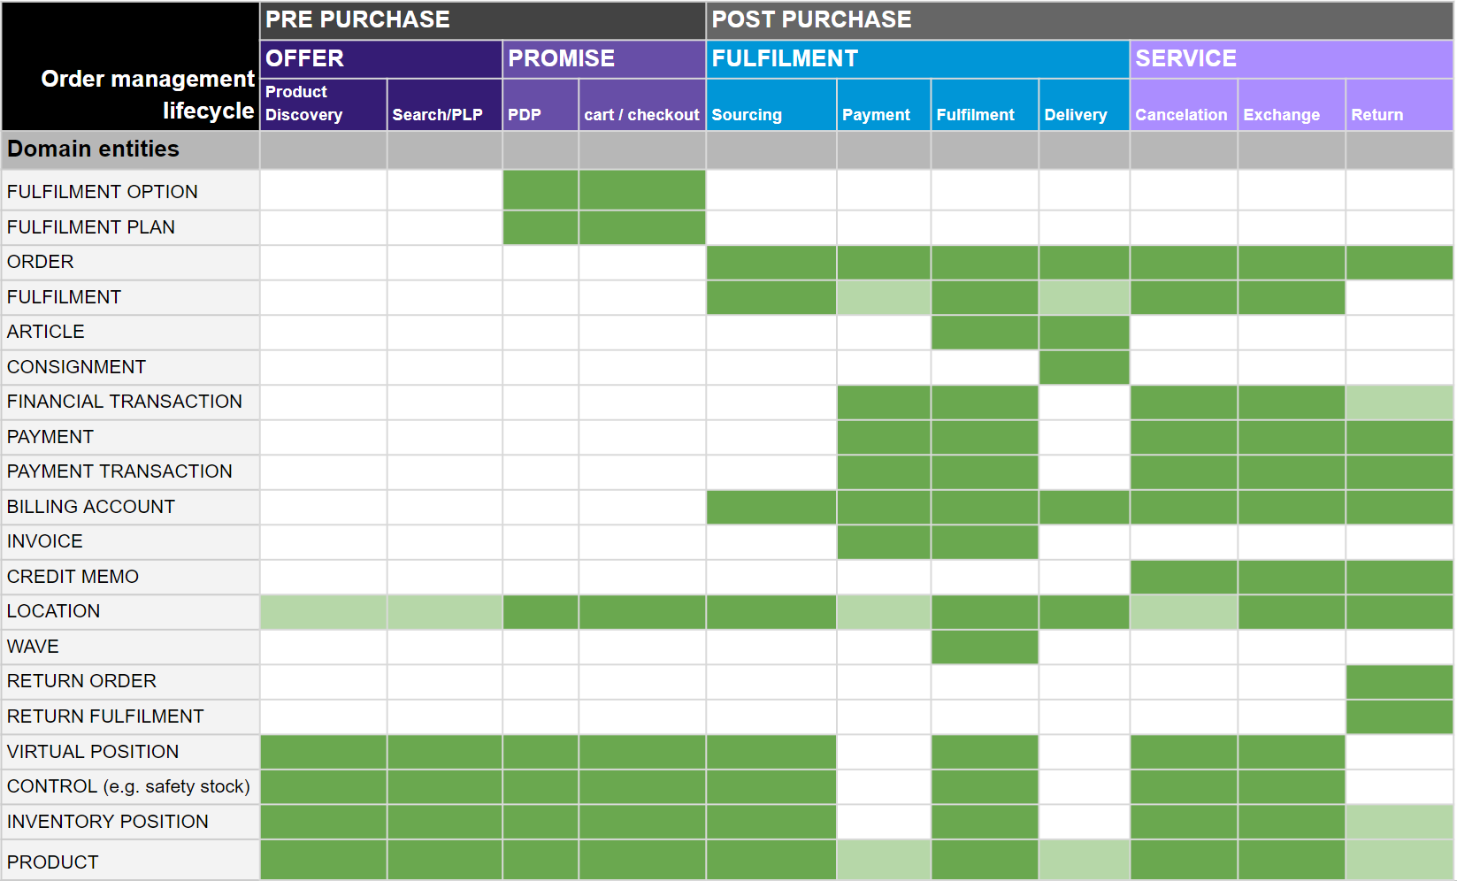The height and width of the screenshot is (881, 1457).
Task: Select the CONSIGNMENT row label
Action: (x=130, y=367)
